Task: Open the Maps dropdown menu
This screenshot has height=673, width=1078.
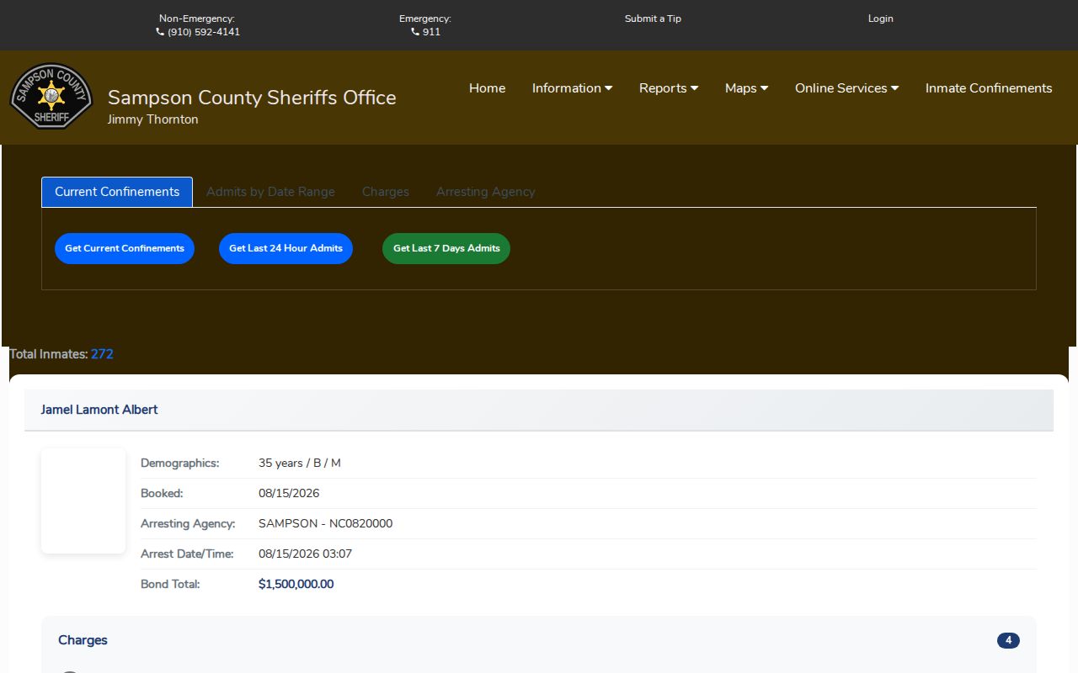Action: click(x=746, y=88)
